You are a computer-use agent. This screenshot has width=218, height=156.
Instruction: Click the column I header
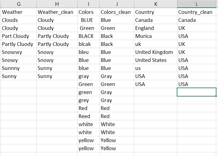click(x=88, y=4)
